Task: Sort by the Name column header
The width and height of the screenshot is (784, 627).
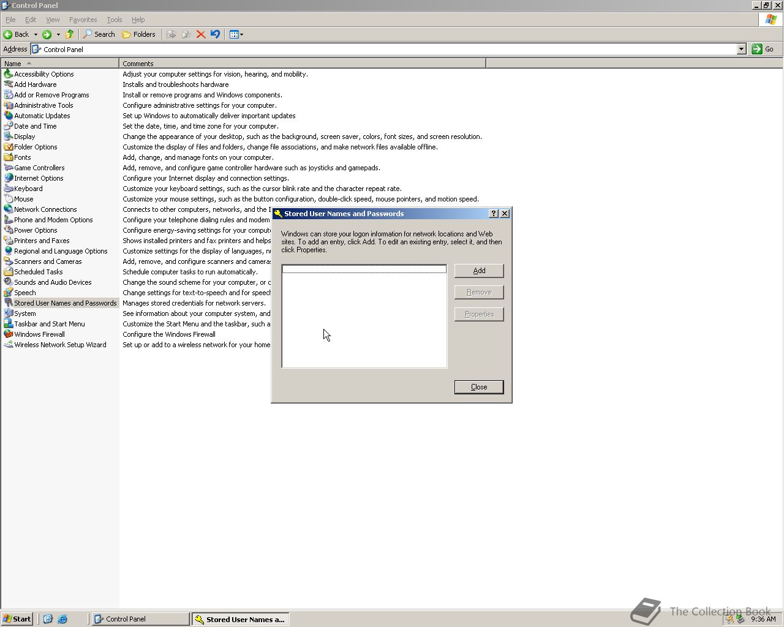Action: pyautogui.click(x=60, y=64)
